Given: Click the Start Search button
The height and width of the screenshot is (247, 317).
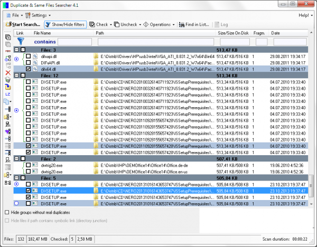Looking at the screenshot, I should pos(23,24).
